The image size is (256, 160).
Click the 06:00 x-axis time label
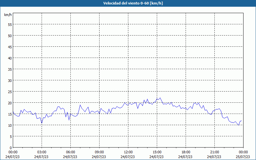pyautogui.click(x=70, y=152)
